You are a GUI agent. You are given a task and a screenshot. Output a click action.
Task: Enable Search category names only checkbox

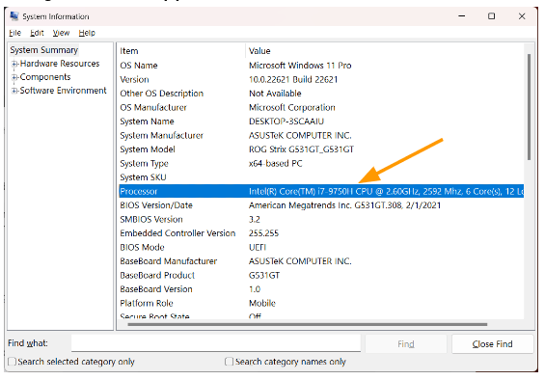tap(229, 362)
